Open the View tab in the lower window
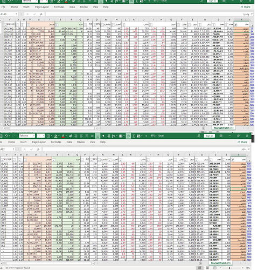The height and width of the screenshot is (270, 258). 93,142
